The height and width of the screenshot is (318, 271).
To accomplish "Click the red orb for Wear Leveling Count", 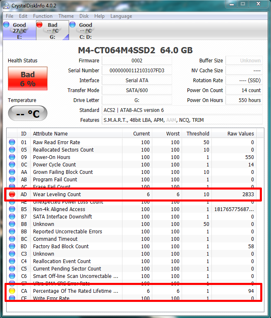I will 12,194.
